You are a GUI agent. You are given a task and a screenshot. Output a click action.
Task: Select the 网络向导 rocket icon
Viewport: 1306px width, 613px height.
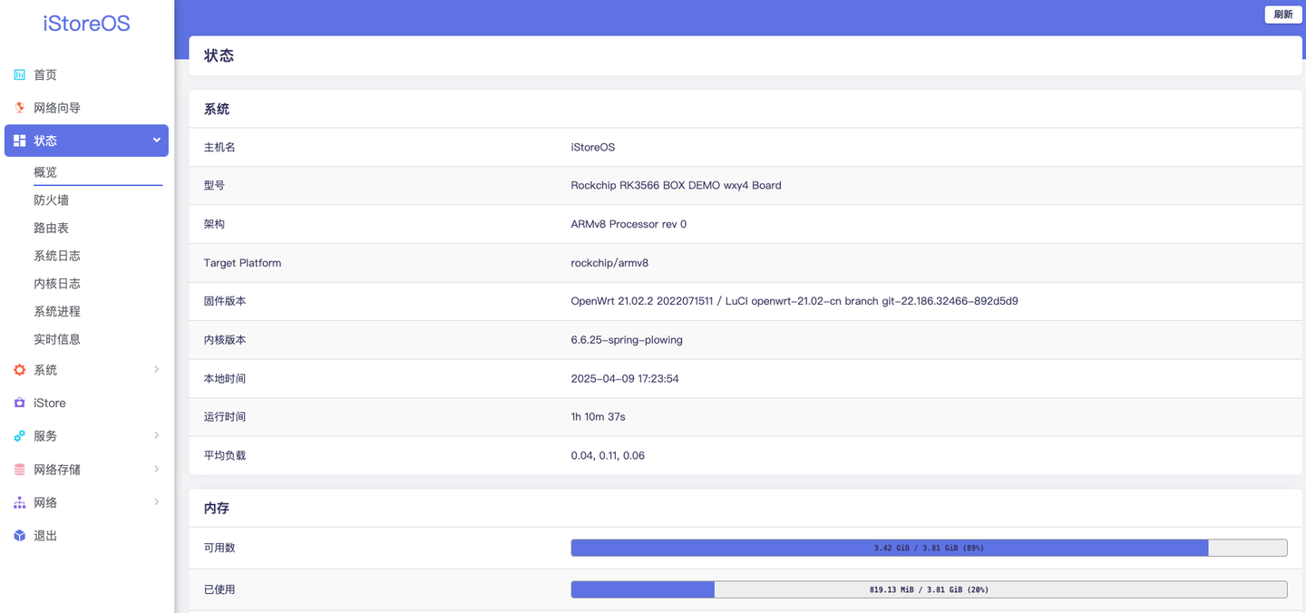click(19, 107)
